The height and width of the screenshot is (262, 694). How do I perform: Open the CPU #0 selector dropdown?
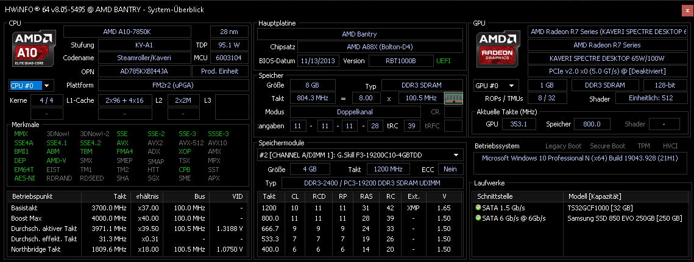point(31,85)
